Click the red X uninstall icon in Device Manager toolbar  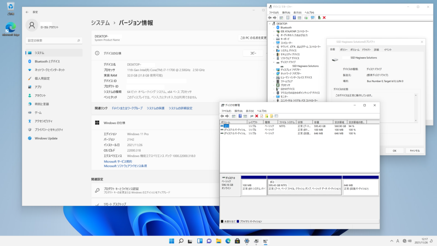[324, 18]
